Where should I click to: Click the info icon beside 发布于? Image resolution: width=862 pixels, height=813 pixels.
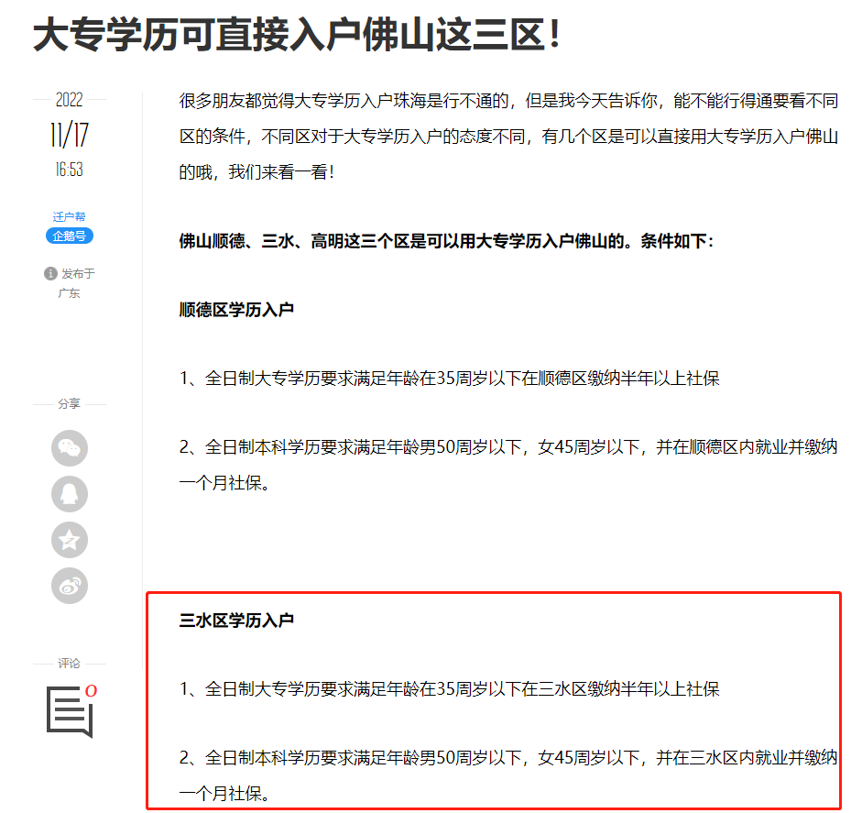[50, 274]
